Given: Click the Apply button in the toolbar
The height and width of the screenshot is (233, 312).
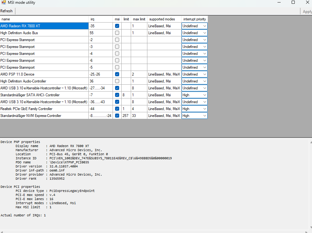Looking at the screenshot, I should click(307, 12).
